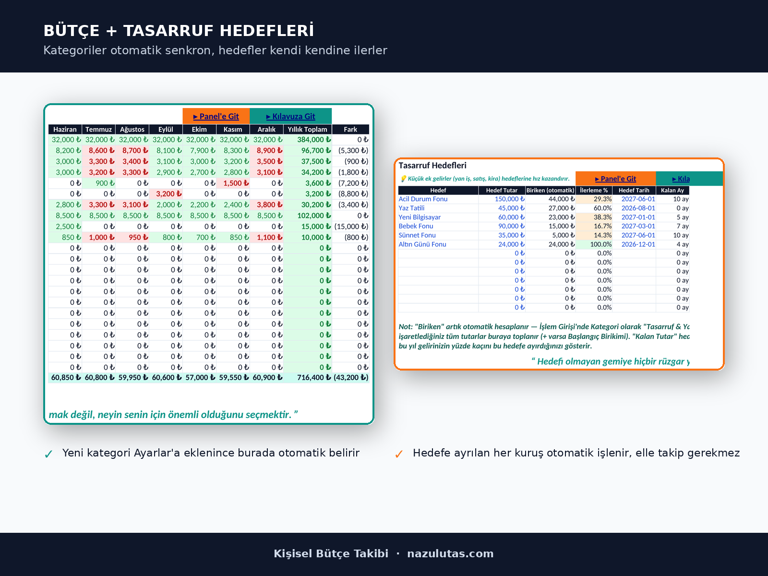This screenshot has width=768, height=576.
Task: Click the Yeni Bilgisayar goal name
Action: [420, 217]
